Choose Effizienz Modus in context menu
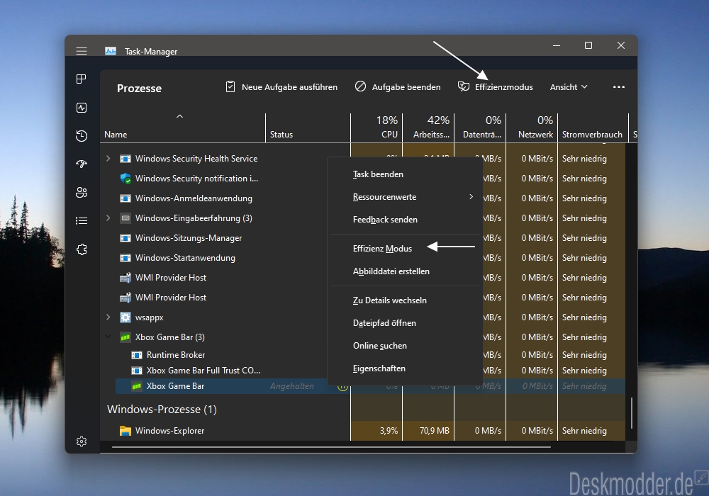Viewport: 709px width, 496px height. pyautogui.click(x=405, y=249)
